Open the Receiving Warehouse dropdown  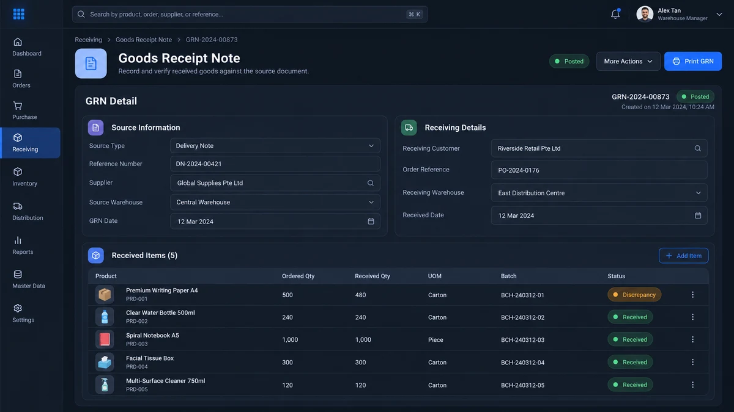599,193
